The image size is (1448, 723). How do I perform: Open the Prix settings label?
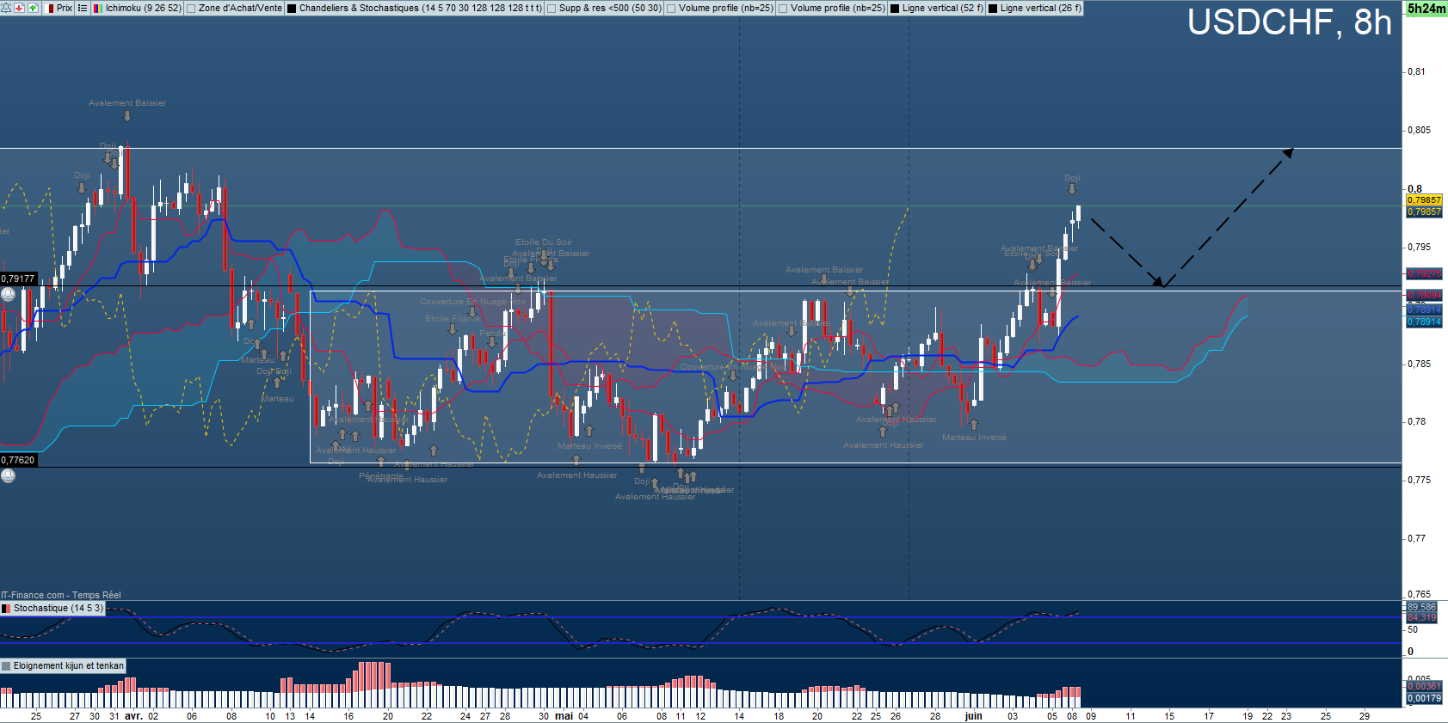tap(65, 9)
